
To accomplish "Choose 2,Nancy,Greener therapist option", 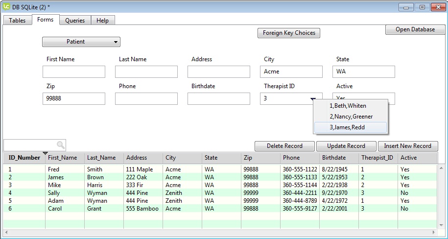I will (x=350, y=117).
